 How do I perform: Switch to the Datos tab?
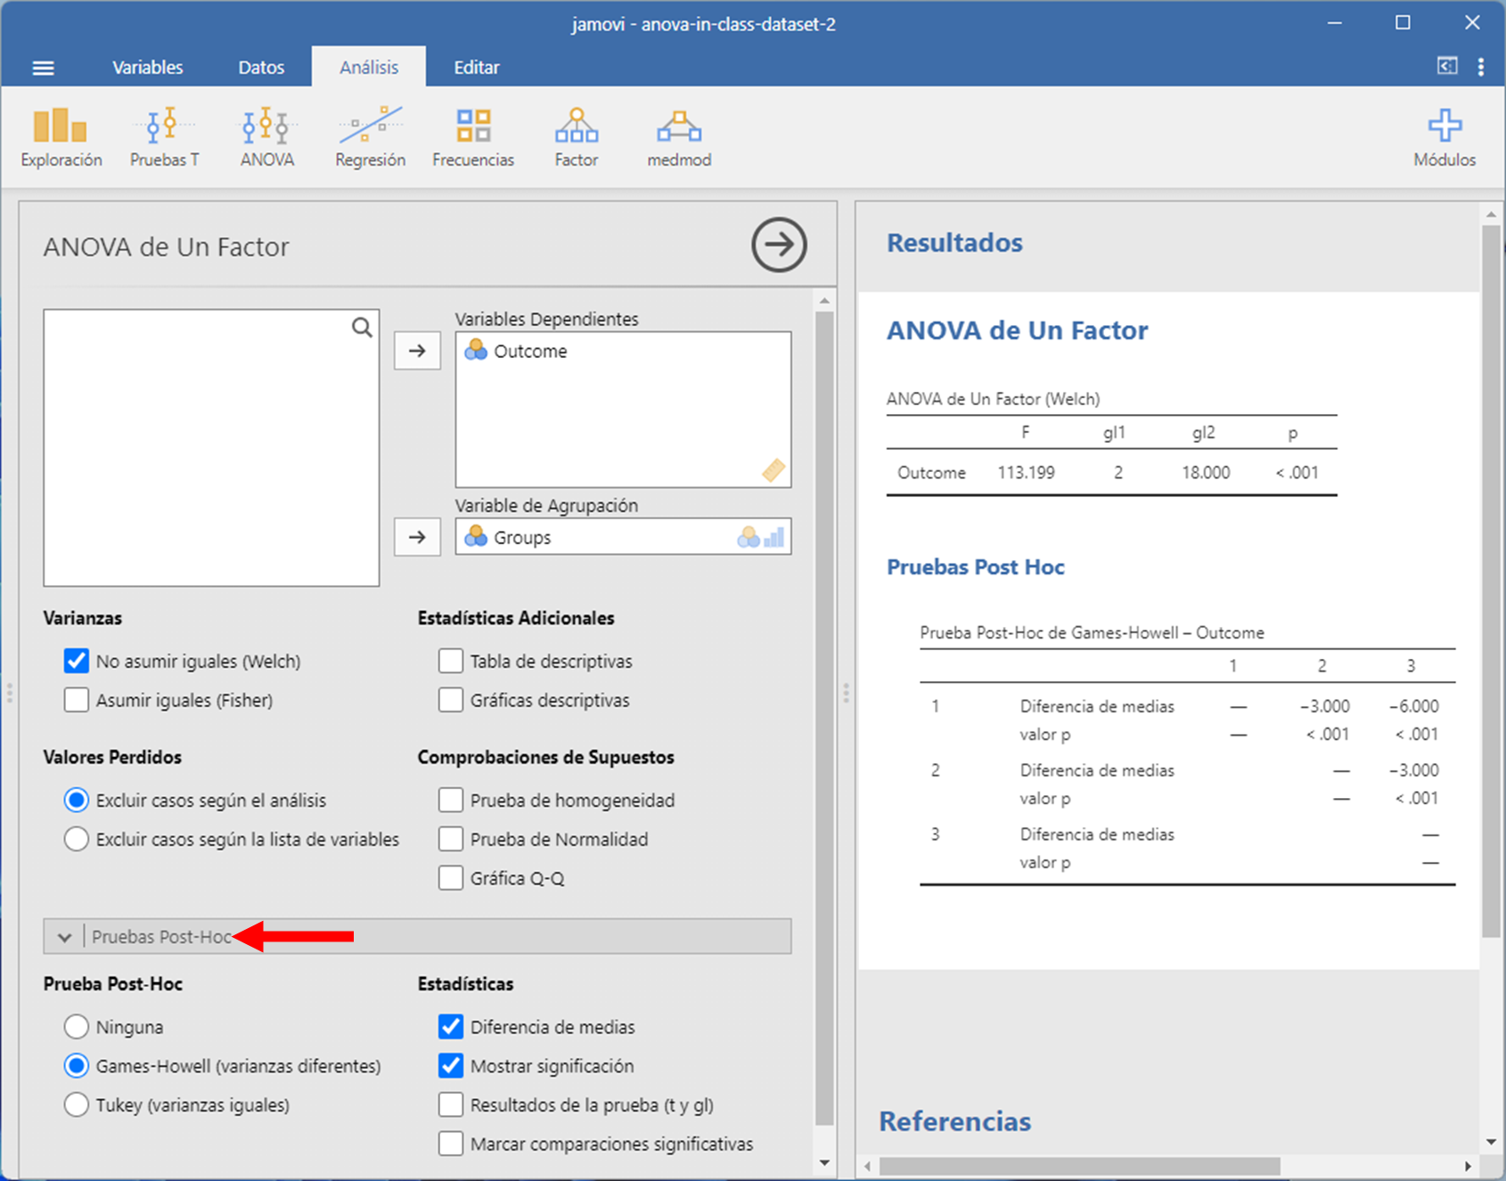tap(261, 68)
